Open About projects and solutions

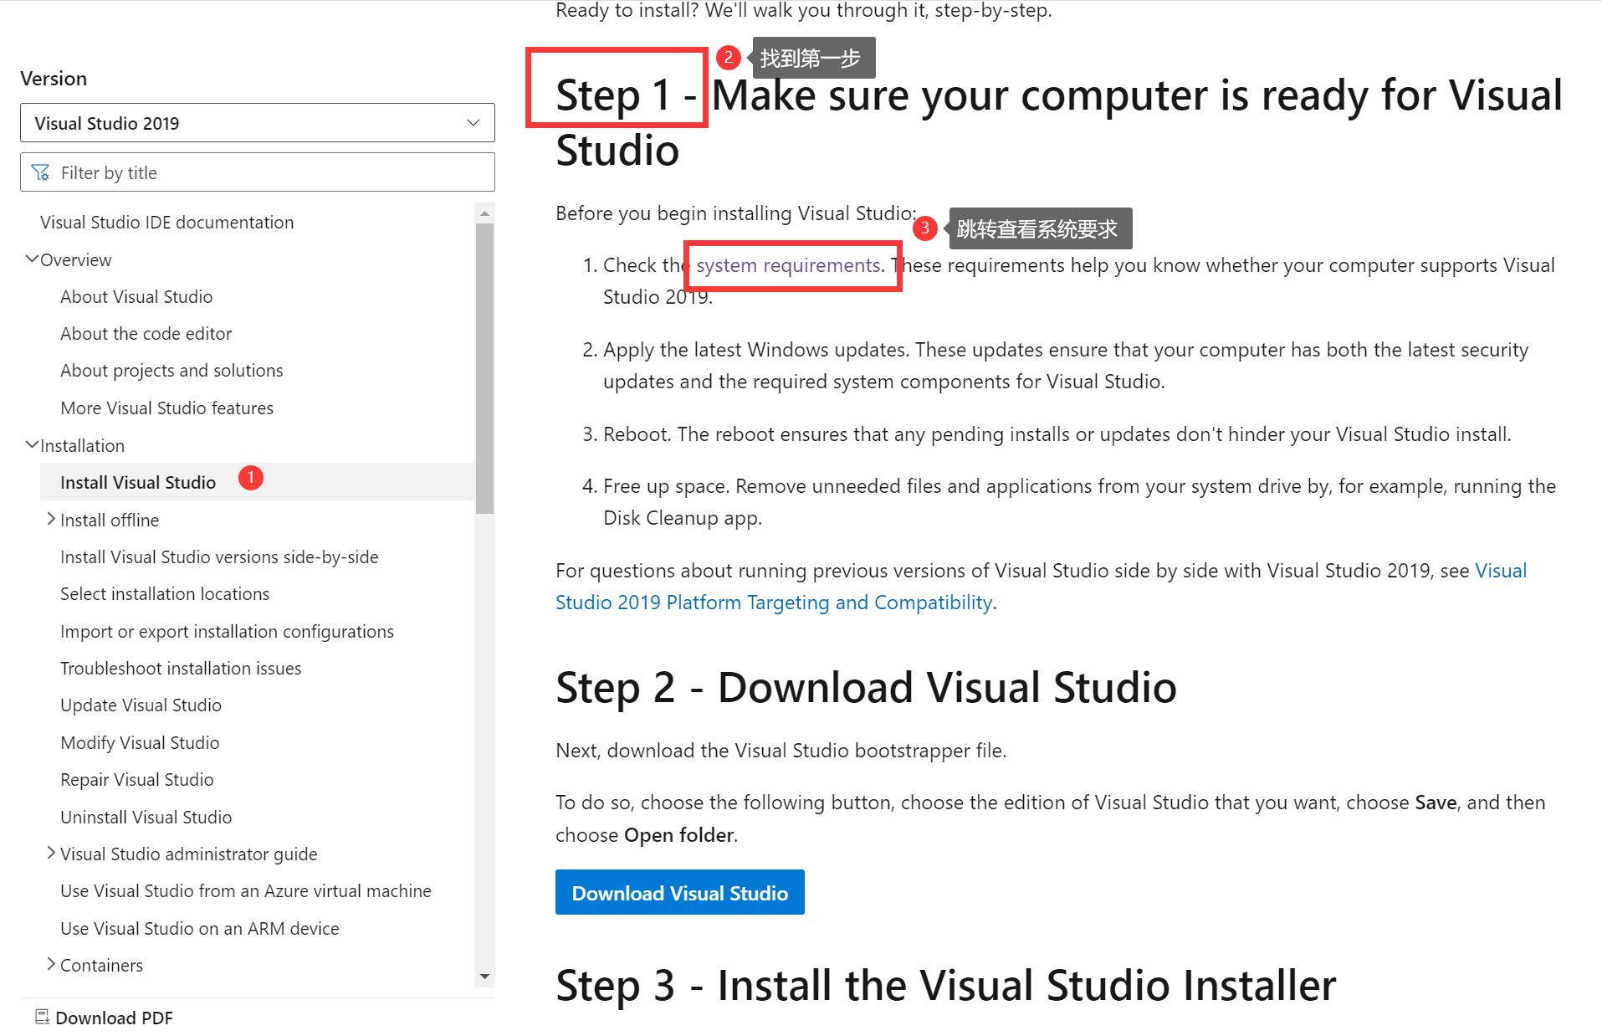click(171, 371)
